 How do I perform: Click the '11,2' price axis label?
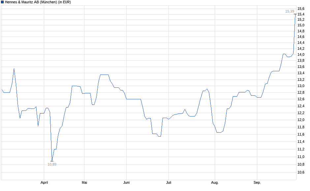pyautogui.click(x=301, y=149)
